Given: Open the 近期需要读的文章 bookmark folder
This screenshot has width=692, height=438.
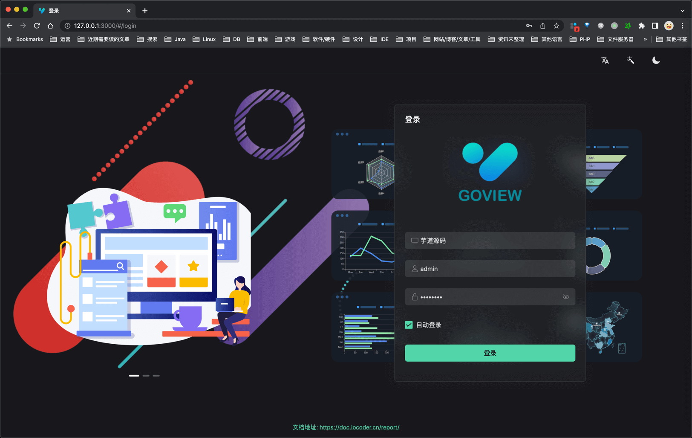Looking at the screenshot, I should (103, 39).
